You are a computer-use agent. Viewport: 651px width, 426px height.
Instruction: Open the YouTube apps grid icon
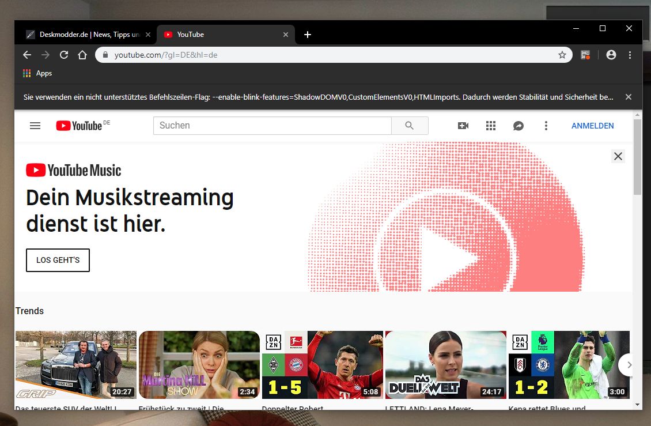tap(491, 126)
